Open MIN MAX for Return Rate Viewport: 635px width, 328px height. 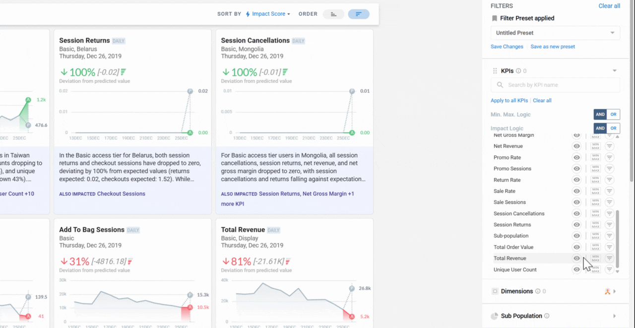pos(596,180)
